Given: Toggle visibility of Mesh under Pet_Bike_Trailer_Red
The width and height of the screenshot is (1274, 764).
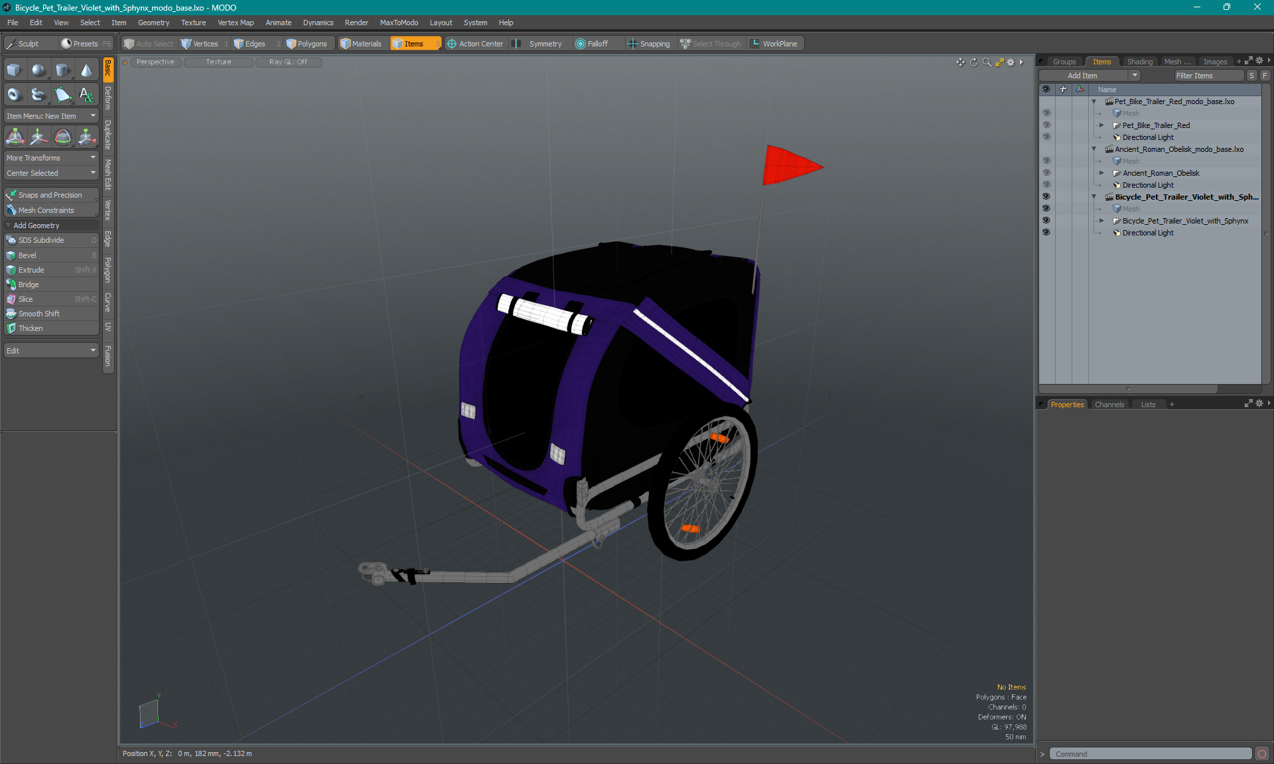Looking at the screenshot, I should pos(1046,113).
